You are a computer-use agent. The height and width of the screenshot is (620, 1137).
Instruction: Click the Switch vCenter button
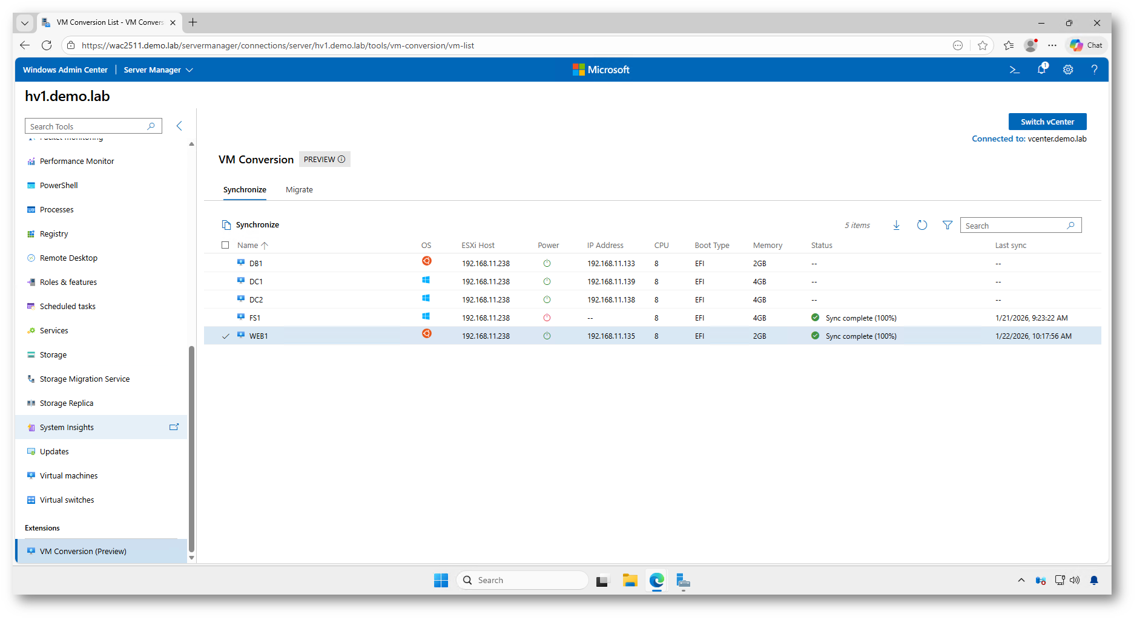1047,122
